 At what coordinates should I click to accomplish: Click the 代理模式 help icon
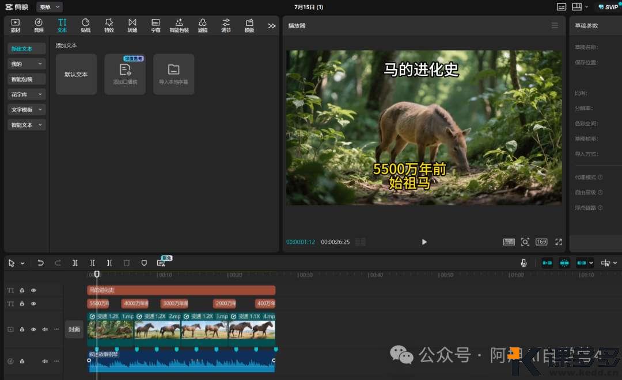tap(600, 177)
